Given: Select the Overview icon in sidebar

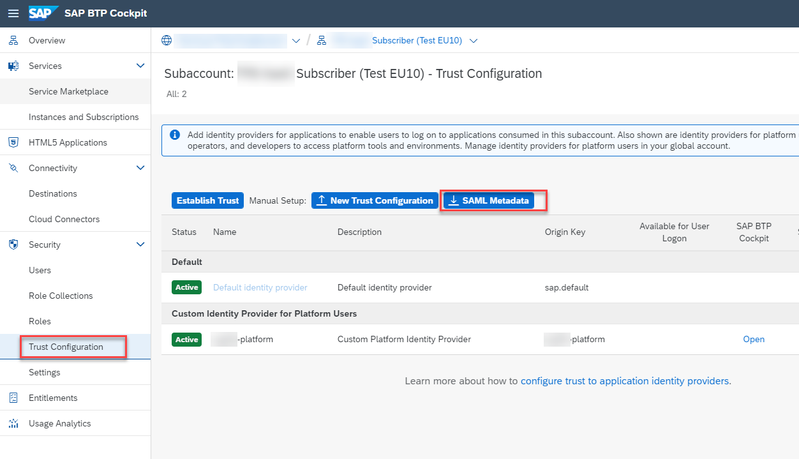Looking at the screenshot, I should 13,40.
